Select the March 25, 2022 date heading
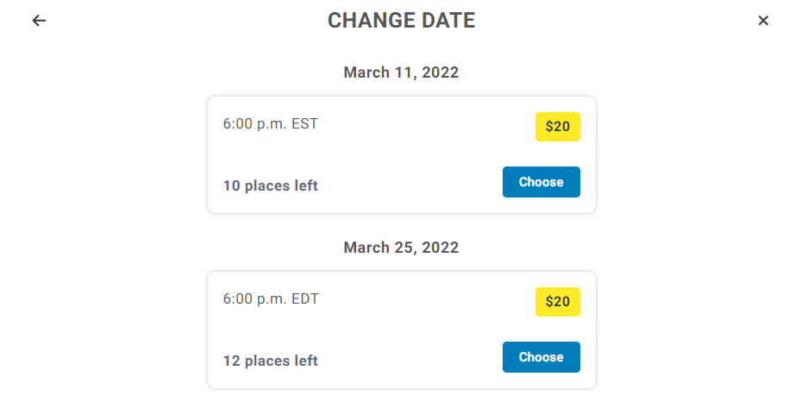Screen dimensions: 801x402 pyautogui.click(x=401, y=248)
